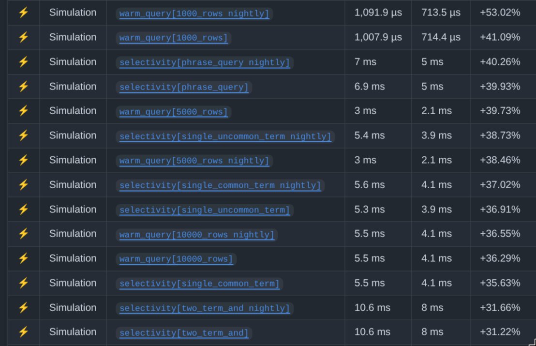Select Simulation cell in selectivity[two_term_and] row
The height and width of the screenshot is (346, 536).
tap(73, 332)
